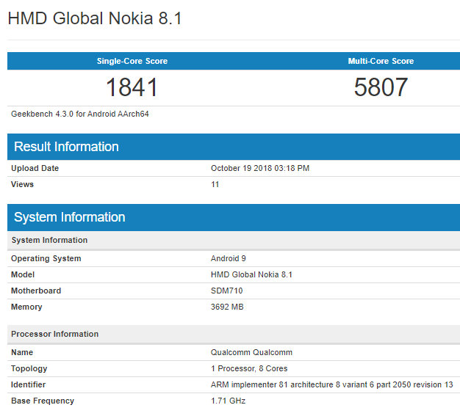Image resolution: width=460 pixels, height=416 pixels.
Task: Select the Operating System value Android 9
Action: pos(229,258)
